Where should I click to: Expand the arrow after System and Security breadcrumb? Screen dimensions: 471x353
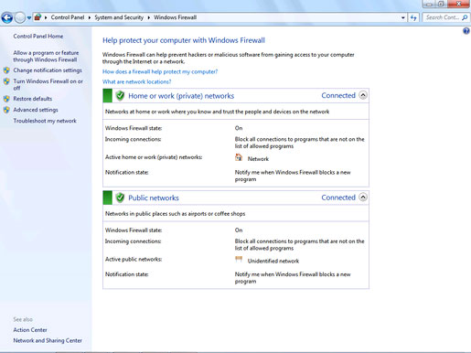point(149,17)
